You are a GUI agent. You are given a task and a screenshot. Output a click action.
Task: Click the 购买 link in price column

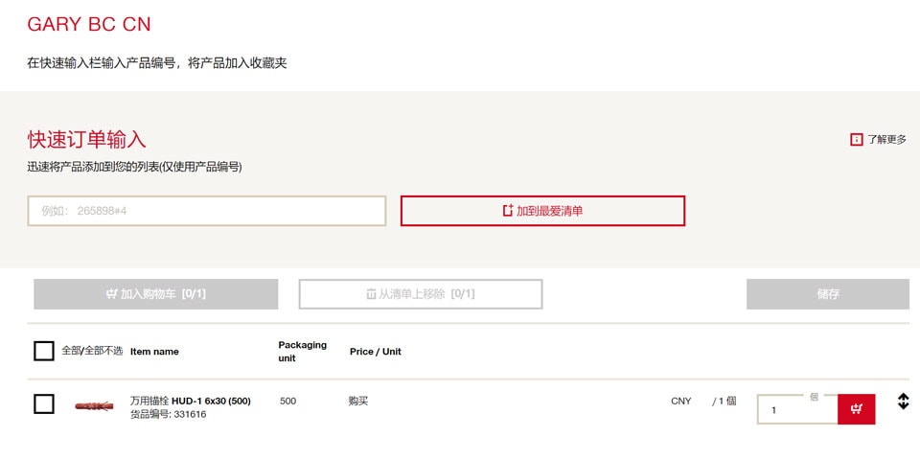click(x=358, y=401)
